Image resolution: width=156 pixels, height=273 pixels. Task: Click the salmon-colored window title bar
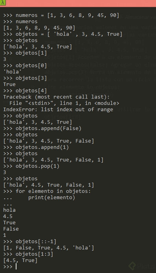point(78,4)
